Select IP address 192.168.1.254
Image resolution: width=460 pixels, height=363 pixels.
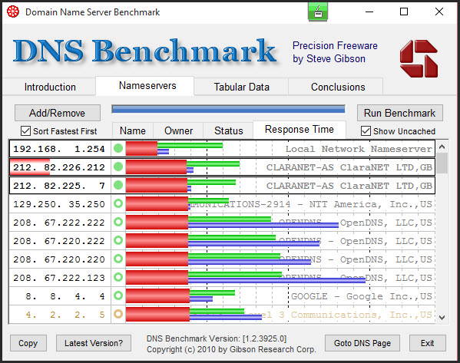pos(59,149)
